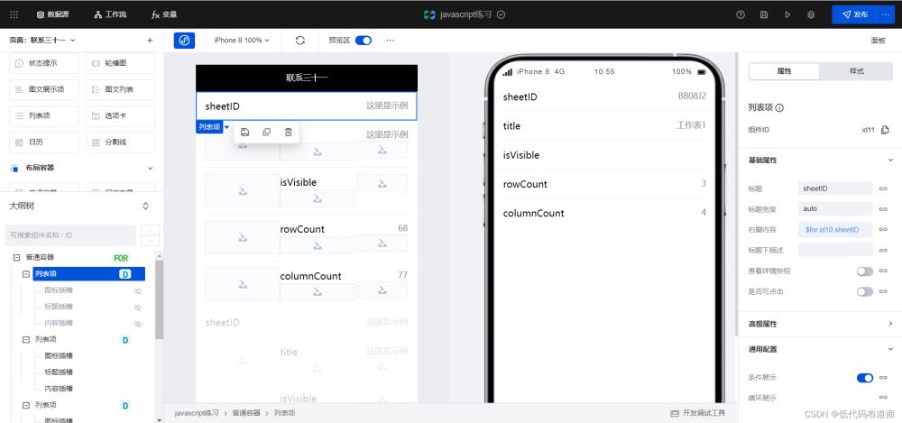Click the preview play icon

(x=787, y=14)
